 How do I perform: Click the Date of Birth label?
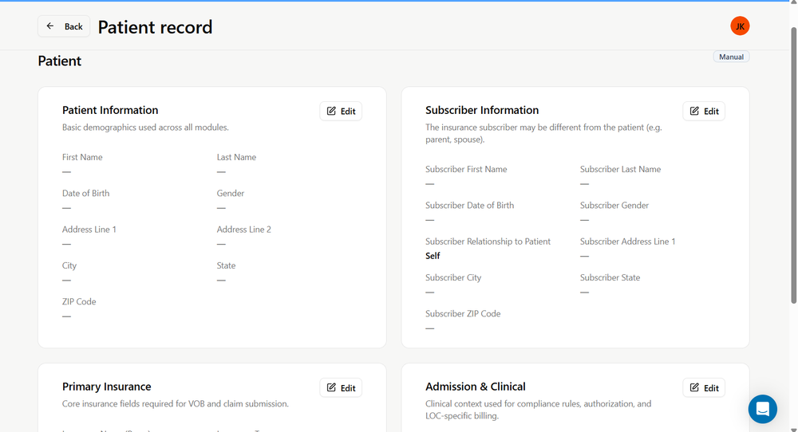85,193
